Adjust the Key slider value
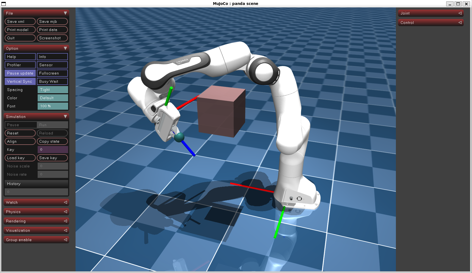472x273 pixels. (x=53, y=150)
